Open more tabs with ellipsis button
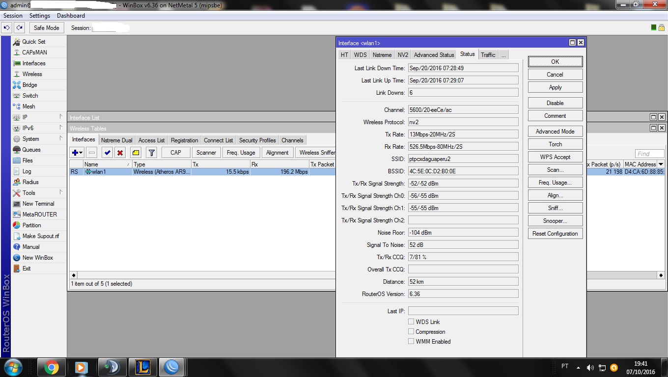The height and width of the screenshot is (377, 668). pyautogui.click(x=503, y=55)
